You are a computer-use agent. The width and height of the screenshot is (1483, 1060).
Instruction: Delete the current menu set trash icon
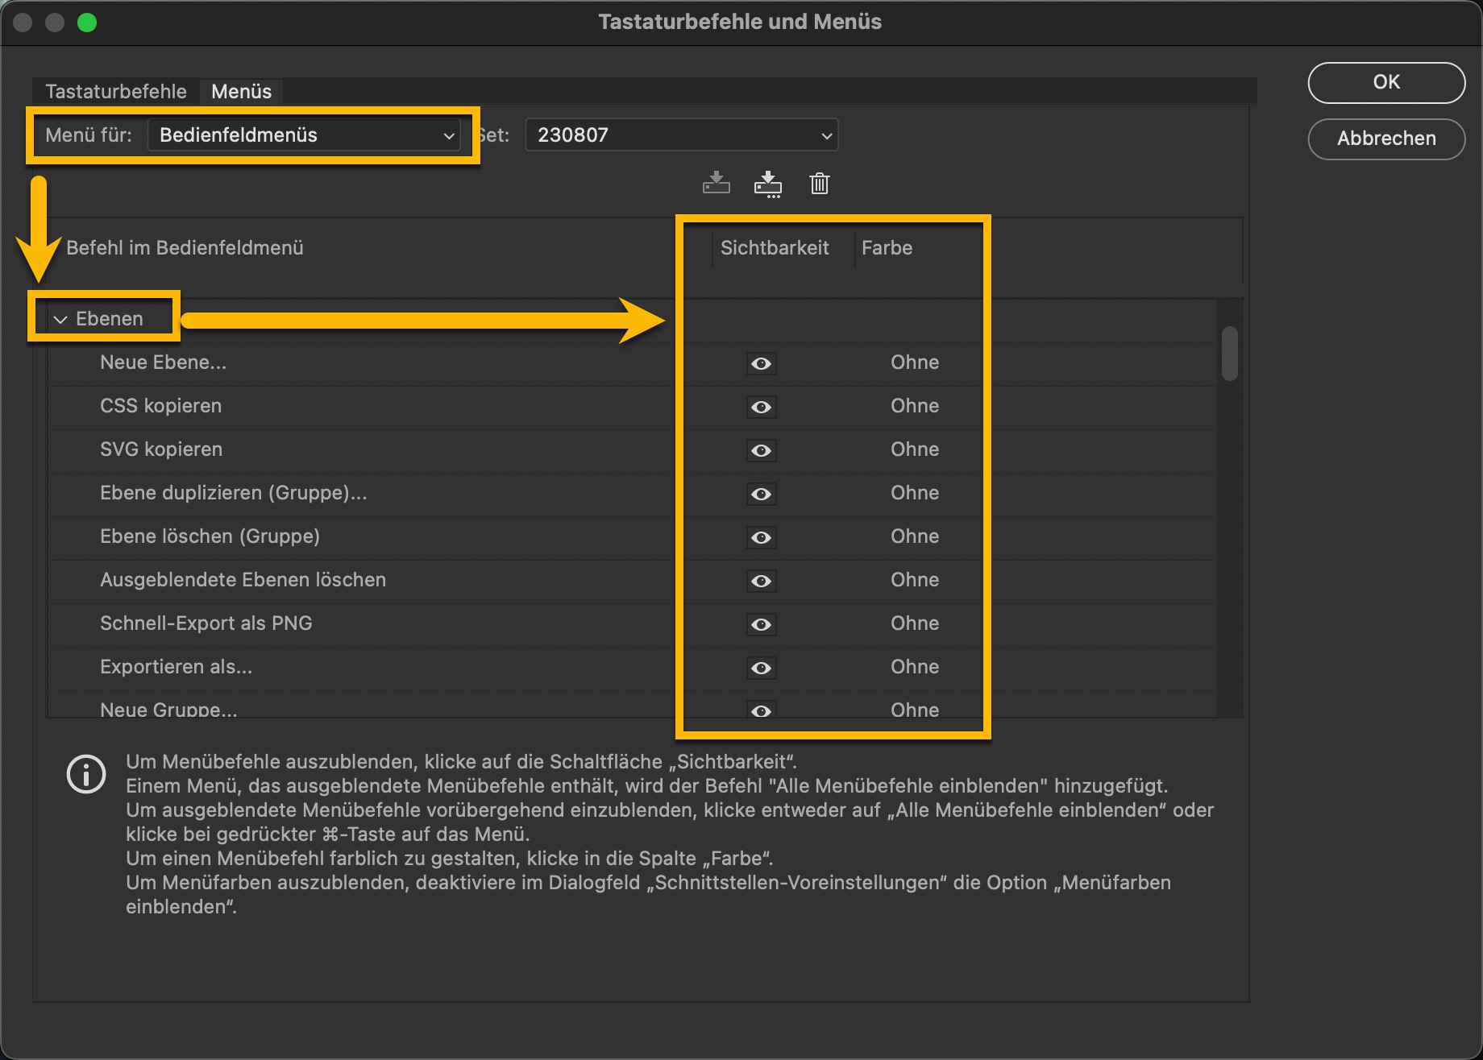[819, 184]
